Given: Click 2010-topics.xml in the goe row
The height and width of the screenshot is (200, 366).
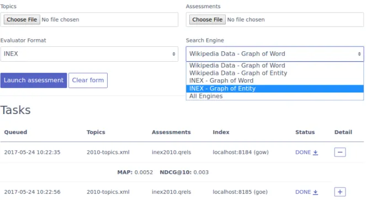Looking at the screenshot, I should tap(108, 192).
